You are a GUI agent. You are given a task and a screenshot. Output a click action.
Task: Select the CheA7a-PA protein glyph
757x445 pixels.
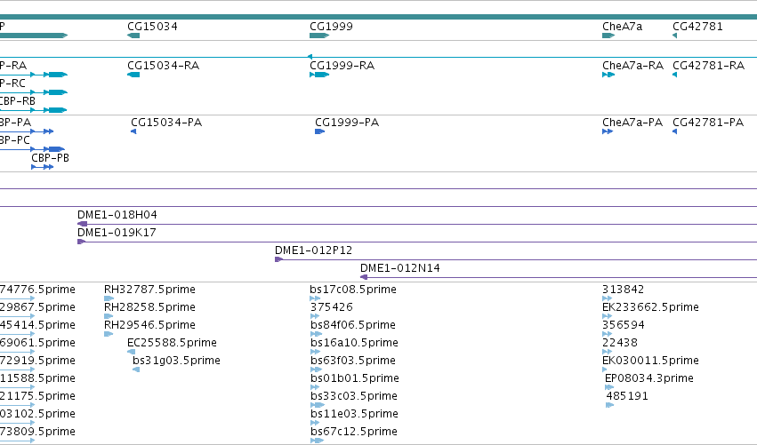coord(608,131)
